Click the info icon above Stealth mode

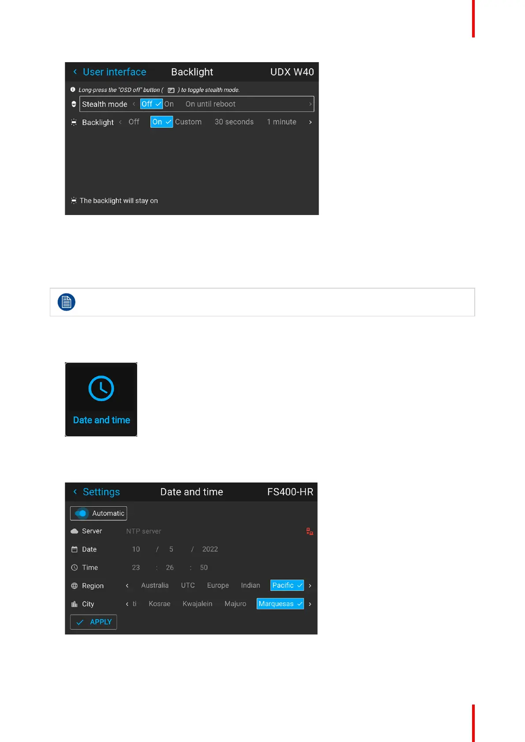tap(73, 89)
